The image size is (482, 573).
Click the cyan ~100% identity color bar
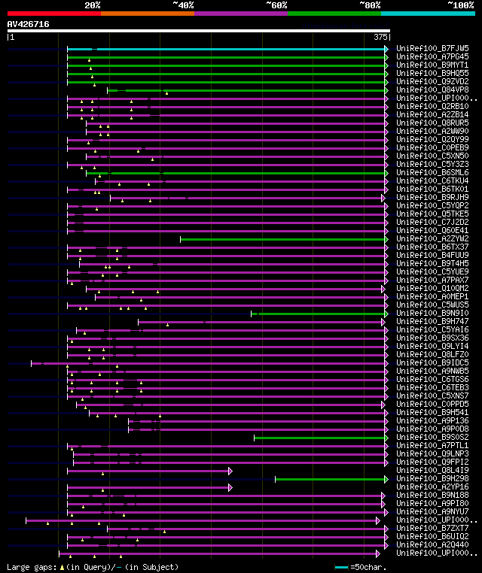click(428, 14)
